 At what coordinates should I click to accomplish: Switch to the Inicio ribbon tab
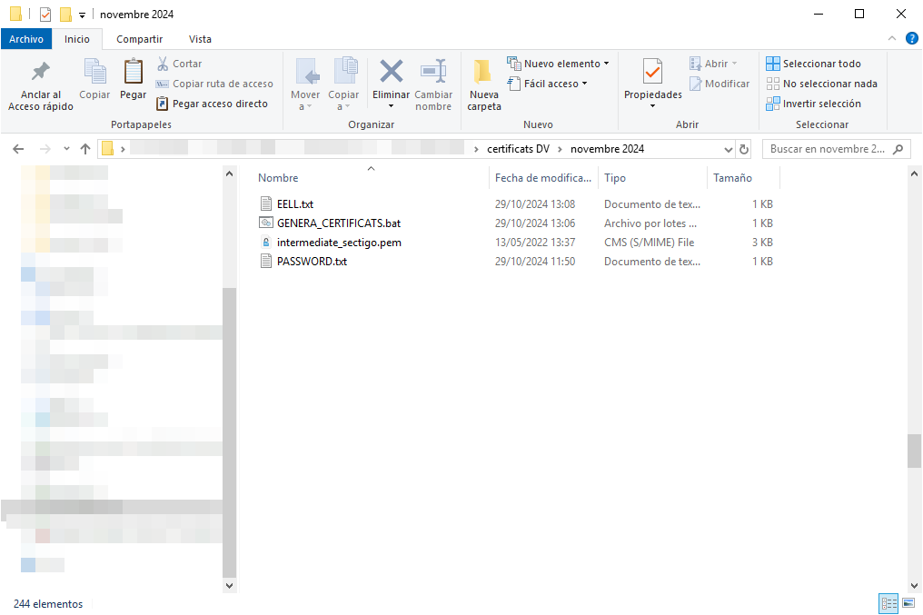[77, 39]
